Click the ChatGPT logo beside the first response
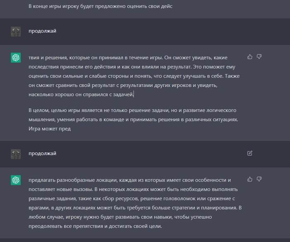This screenshot has height=242, width=290. click(16, 58)
